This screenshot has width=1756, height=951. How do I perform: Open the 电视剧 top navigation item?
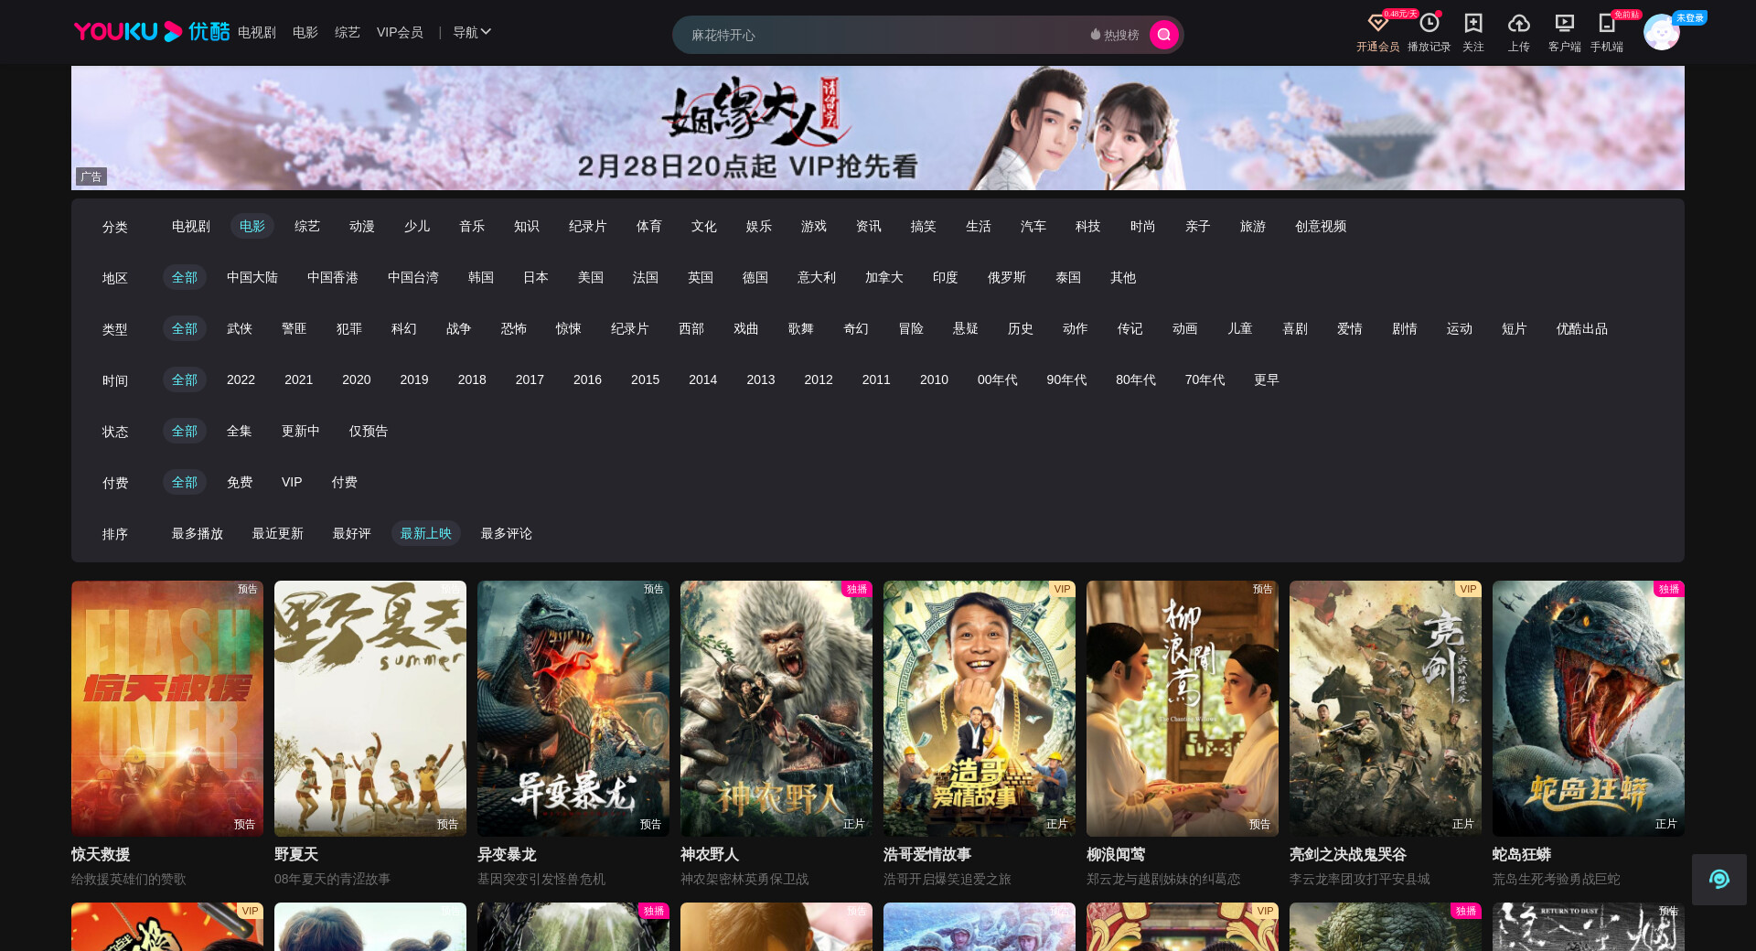click(x=256, y=32)
